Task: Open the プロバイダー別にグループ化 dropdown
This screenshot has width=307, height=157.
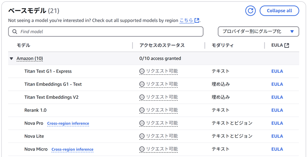Action: point(258,31)
